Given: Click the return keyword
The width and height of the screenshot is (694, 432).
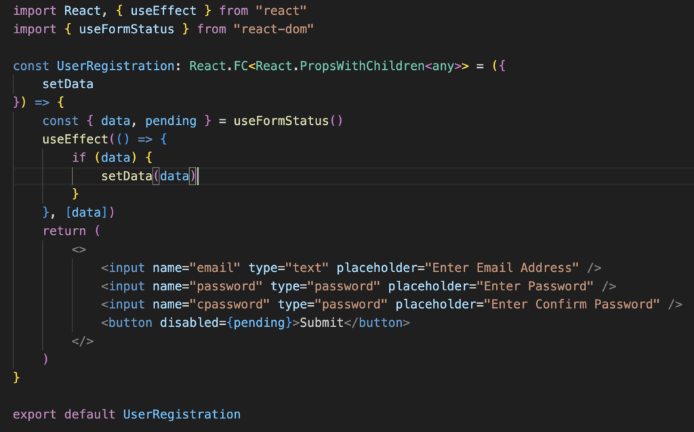Looking at the screenshot, I should coord(64,231).
